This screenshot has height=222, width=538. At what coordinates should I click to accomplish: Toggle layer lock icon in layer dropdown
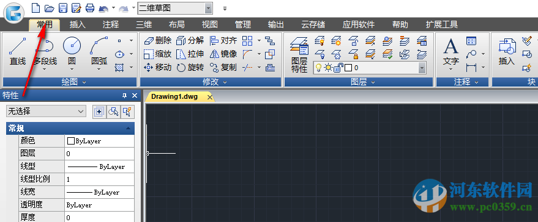(x=338, y=68)
